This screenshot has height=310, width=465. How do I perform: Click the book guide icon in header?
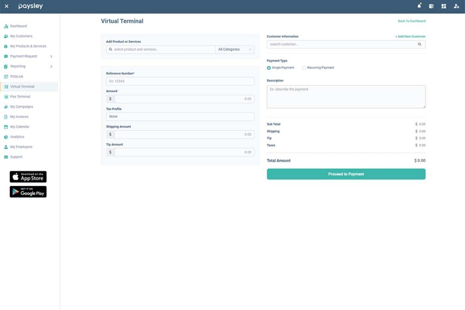coord(431,6)
